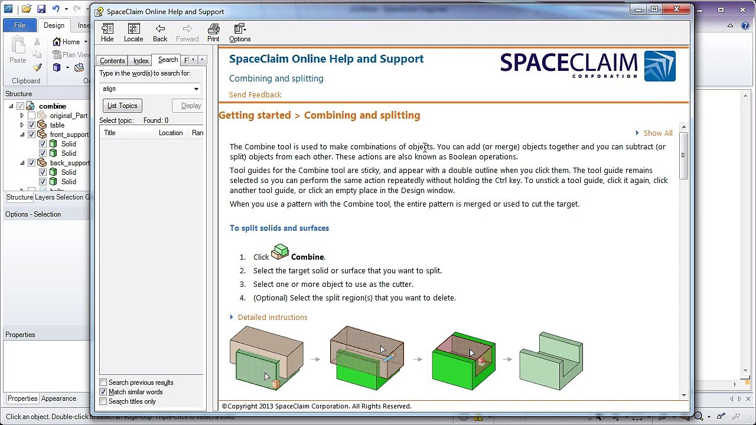Click the Help question mark icon in SpaceClaim
Screen dimensions: 756x425
[744, 25]
